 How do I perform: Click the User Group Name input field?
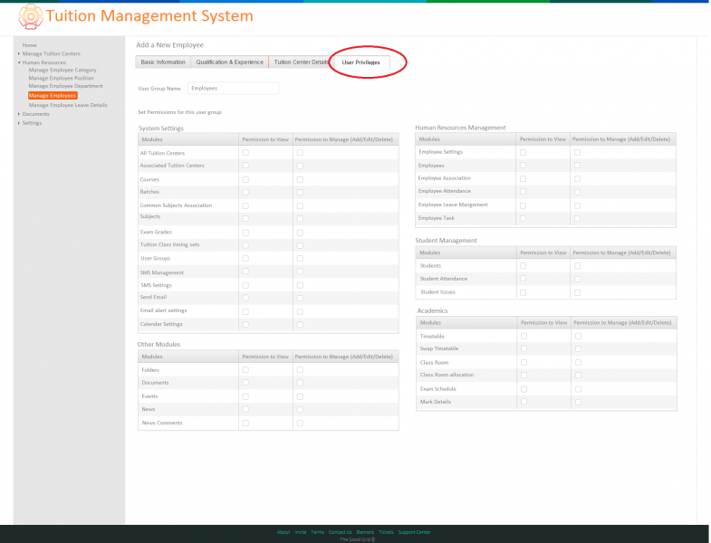tap(234, 89)
